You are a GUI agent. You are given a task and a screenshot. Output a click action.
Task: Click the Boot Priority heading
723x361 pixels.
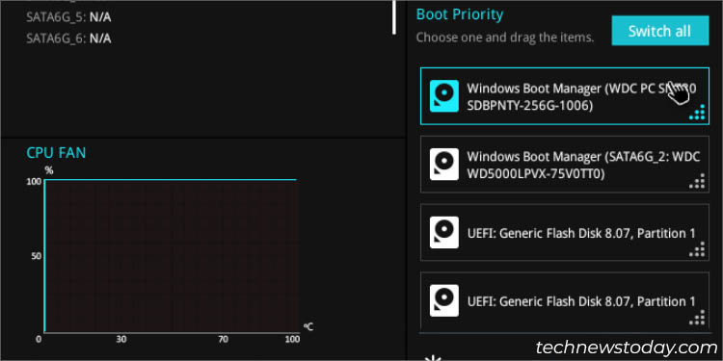point(459,14)
